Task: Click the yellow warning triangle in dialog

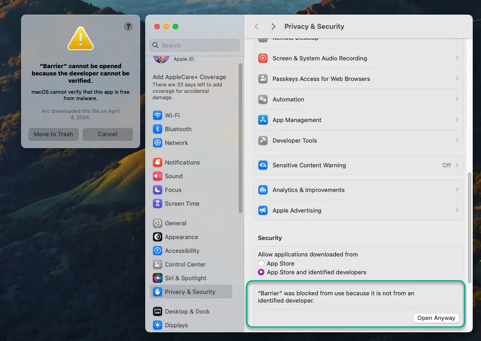Action: tap(80, 38)
